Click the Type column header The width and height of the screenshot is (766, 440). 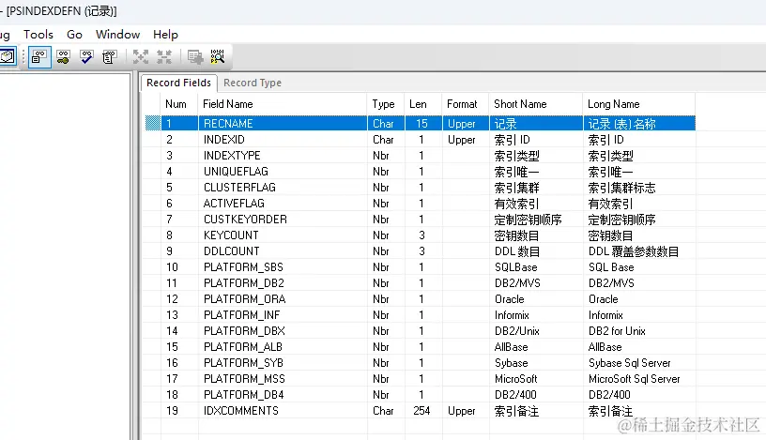(383, 104)
